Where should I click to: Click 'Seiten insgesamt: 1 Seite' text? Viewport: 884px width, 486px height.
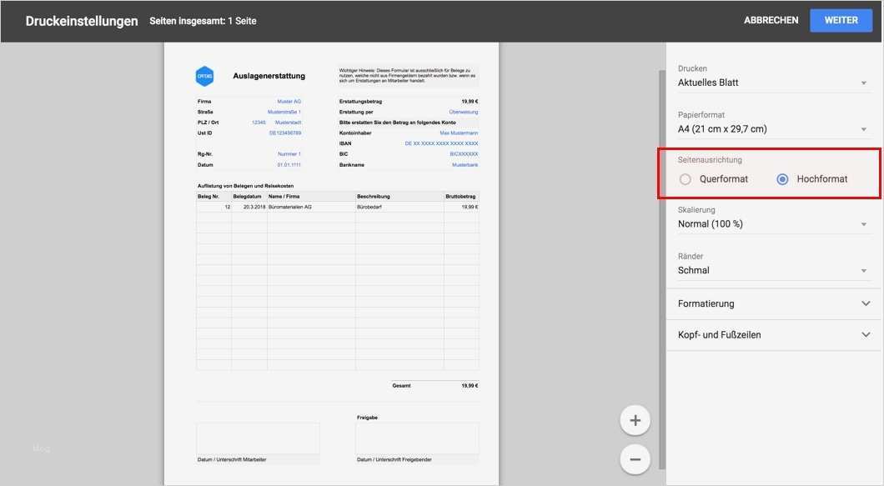[203, 21]
